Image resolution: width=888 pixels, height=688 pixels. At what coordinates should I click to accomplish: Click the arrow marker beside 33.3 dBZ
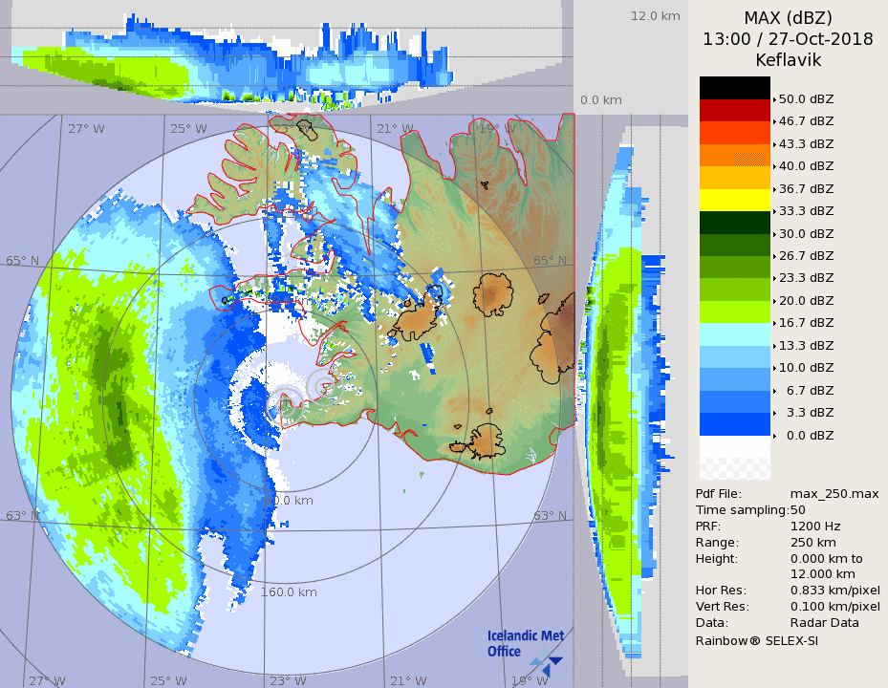[x=774, y=211]
